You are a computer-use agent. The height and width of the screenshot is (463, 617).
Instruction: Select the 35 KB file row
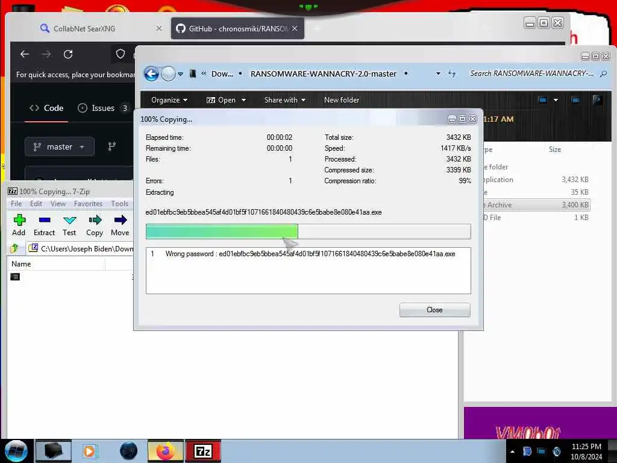coord(537,192)
